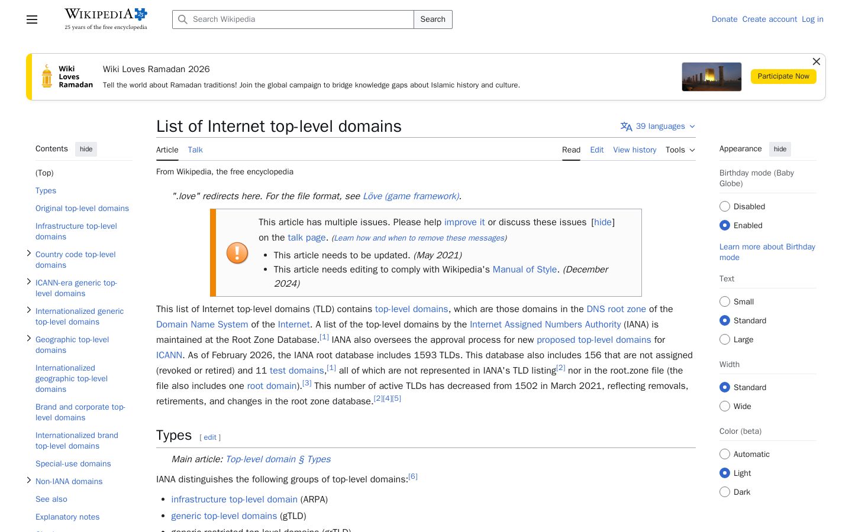Open the Donate link
Screen dimensions: 852x532
tap(724, 20)
